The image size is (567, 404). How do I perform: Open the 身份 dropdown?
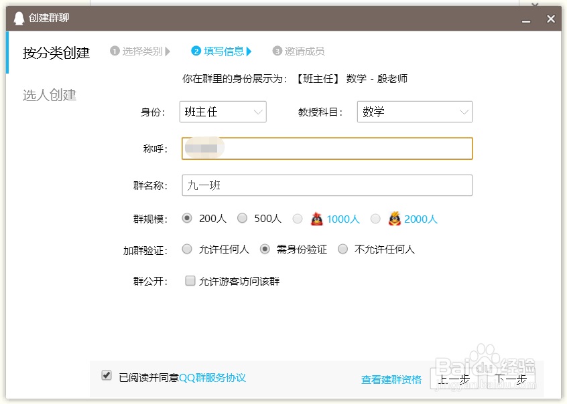click(x=223, y=112)
